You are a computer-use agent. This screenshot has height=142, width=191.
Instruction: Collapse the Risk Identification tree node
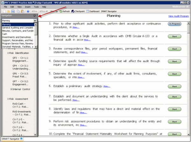click(8, 53)
